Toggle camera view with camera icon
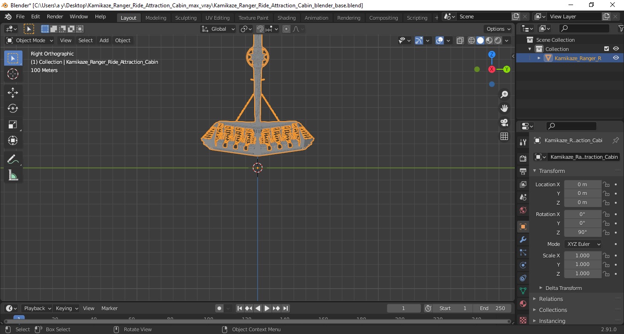 click(x=504, y=122)
